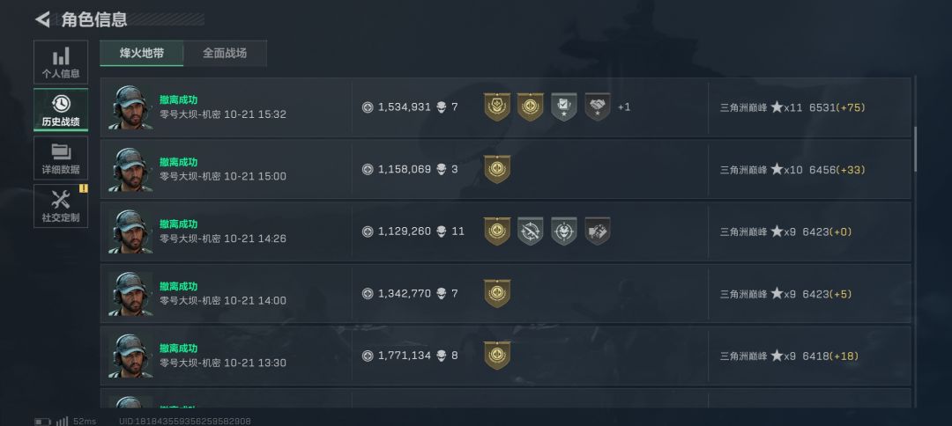The width and height of the screenshot is (952, 426).
Task: Open the 详细数据 sidebar section
Action: point(61,158)
